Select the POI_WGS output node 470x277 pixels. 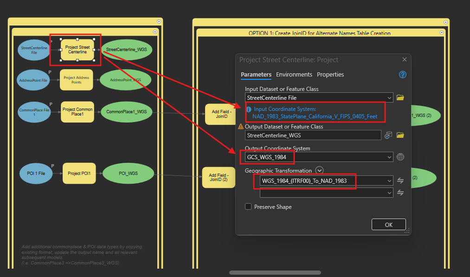tap(129, 173)
